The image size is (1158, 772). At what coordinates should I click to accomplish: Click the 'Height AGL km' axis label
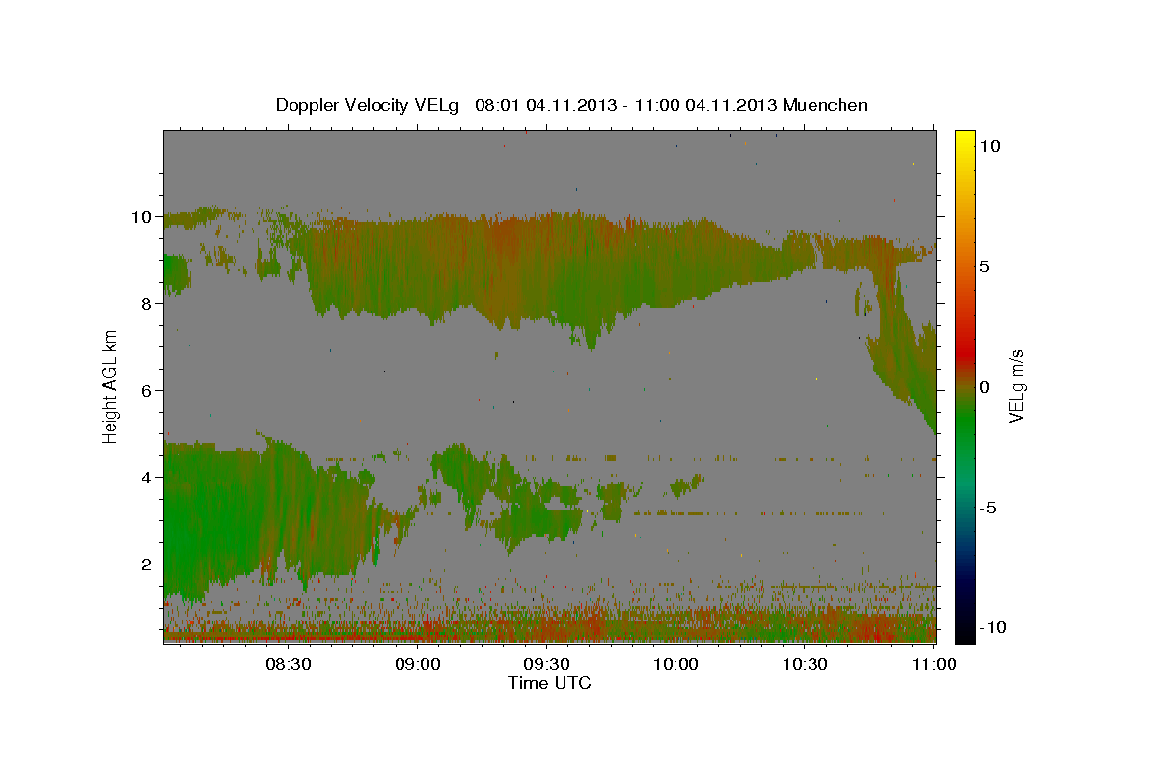click(110, 387)
